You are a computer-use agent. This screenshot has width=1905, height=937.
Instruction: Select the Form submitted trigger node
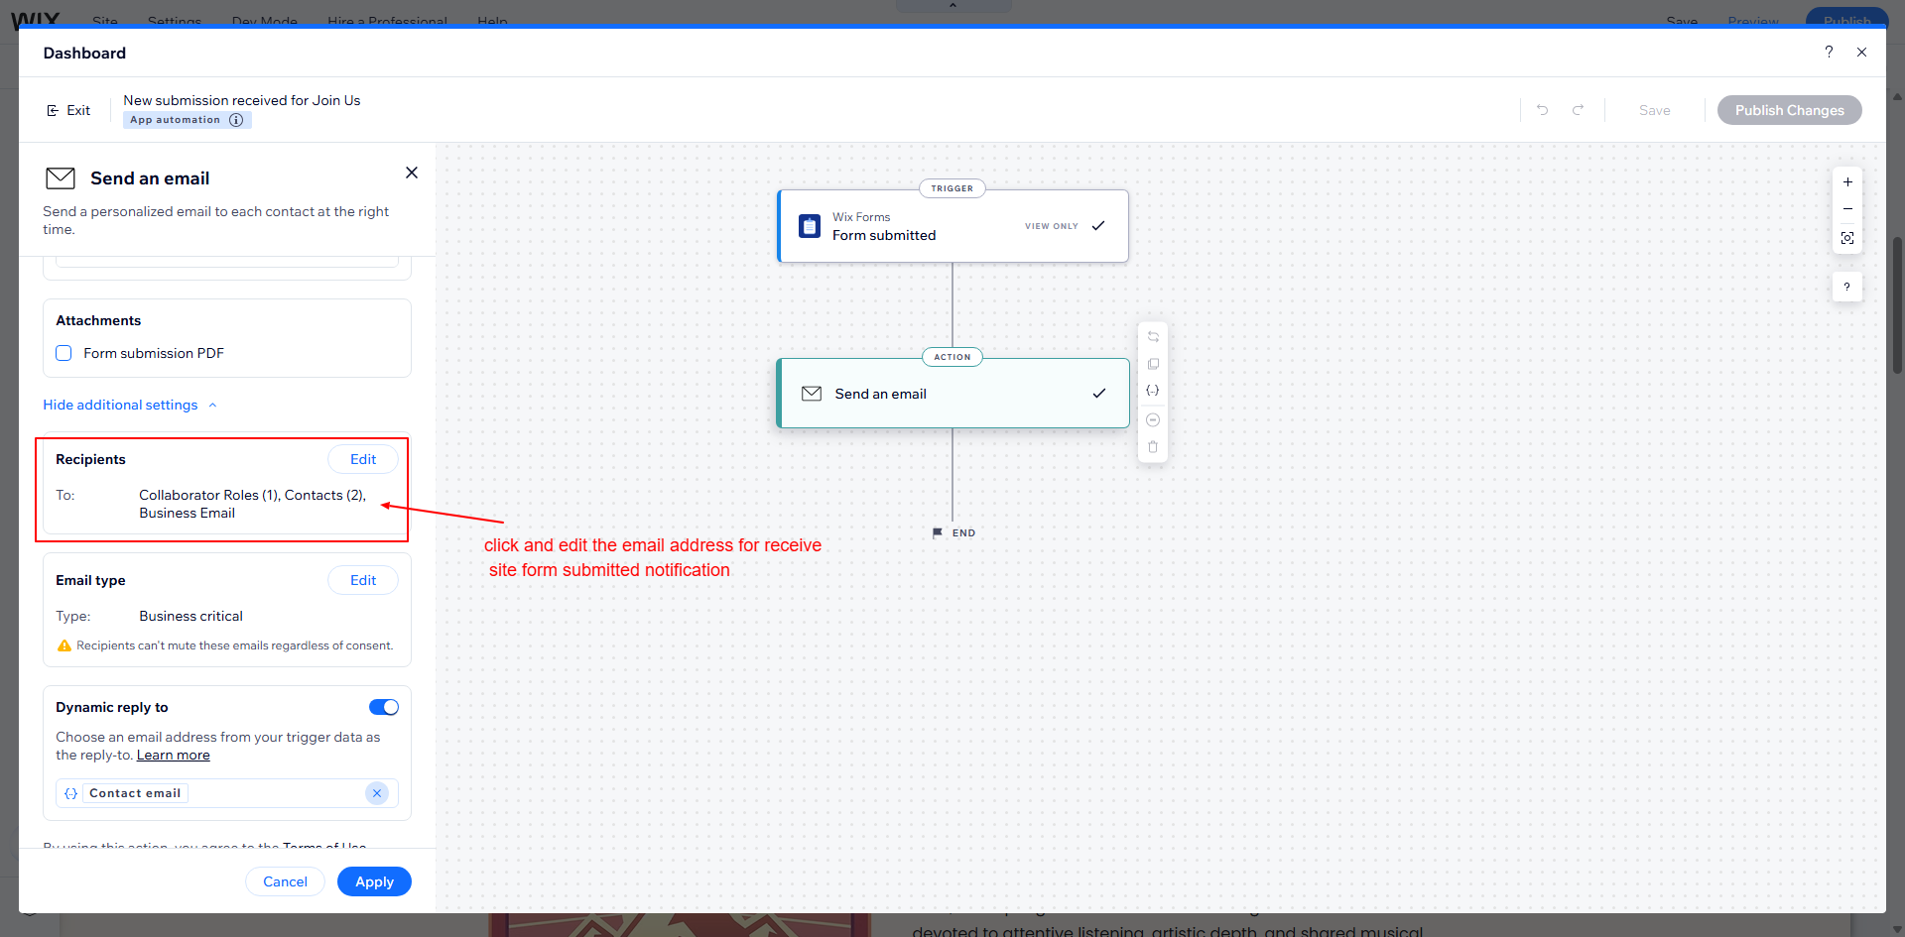pos(952,226)
